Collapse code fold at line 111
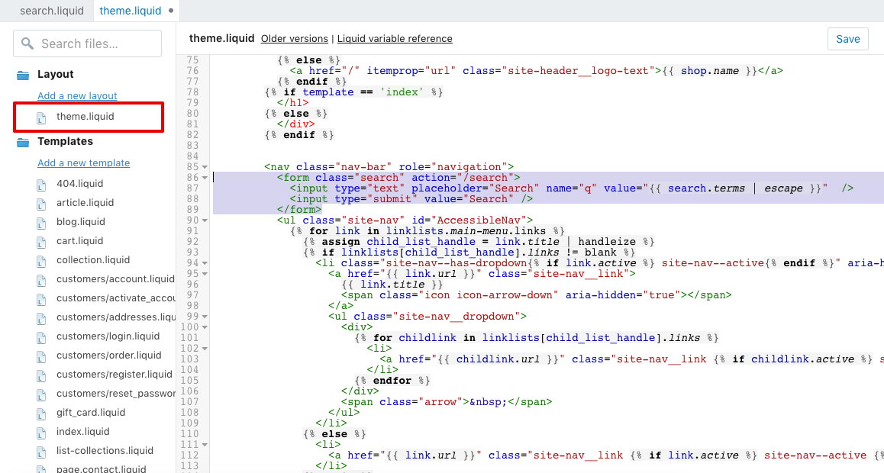Image resolution: width=884 pixels, height=473 pixels. [x=205, y=445]
